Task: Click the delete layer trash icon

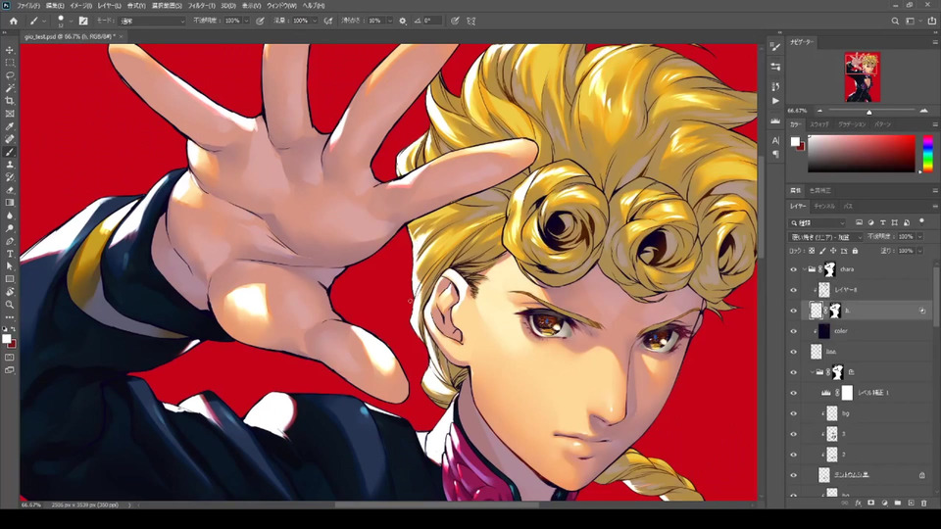Action: point(923,504)
